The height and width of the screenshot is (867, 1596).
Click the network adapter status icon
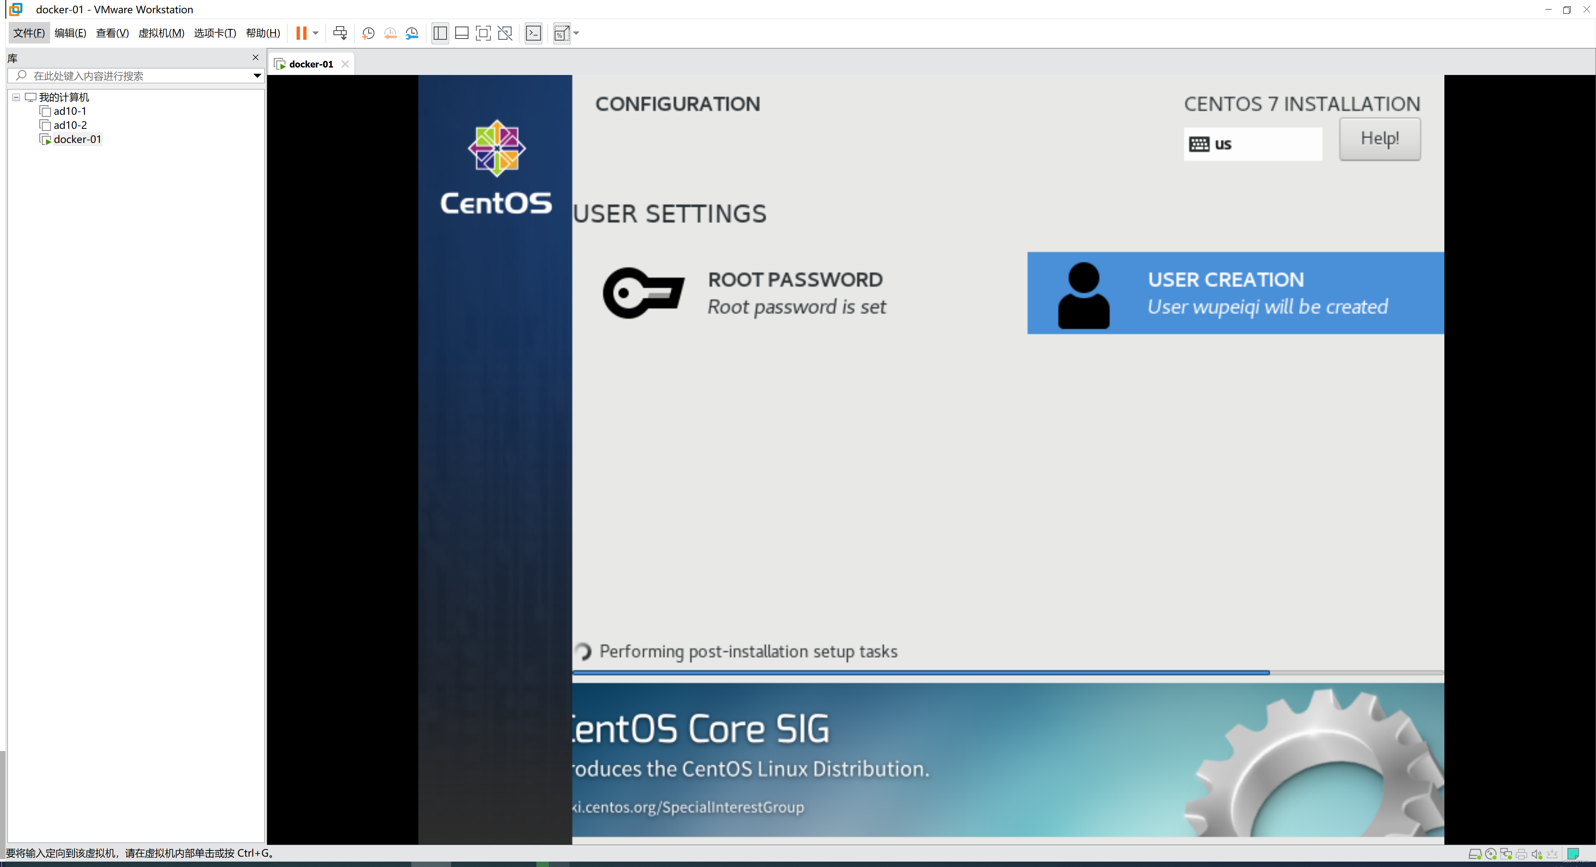click(1506, 854)
